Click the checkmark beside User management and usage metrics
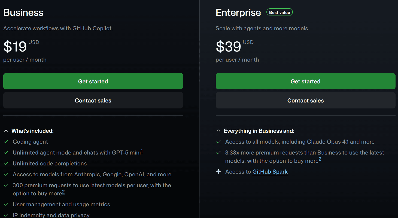 [x=6, y=204]
